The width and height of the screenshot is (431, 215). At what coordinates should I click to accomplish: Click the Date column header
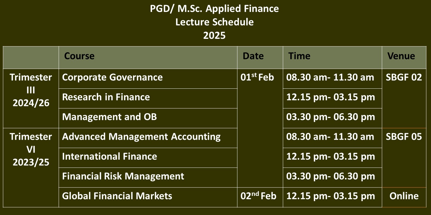[260, 57]
